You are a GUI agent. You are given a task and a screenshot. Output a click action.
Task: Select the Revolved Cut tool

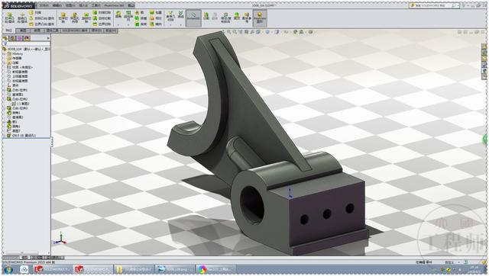86,18
